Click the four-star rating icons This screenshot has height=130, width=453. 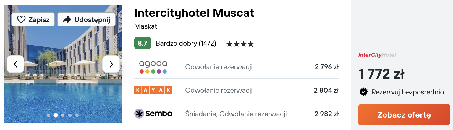point(240,44)
